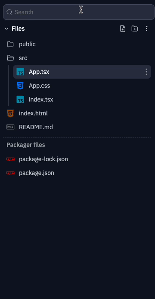Screen dimensions: 155x299
Task: Collapse the Files section chevron
Action: (x=6, y=29)
